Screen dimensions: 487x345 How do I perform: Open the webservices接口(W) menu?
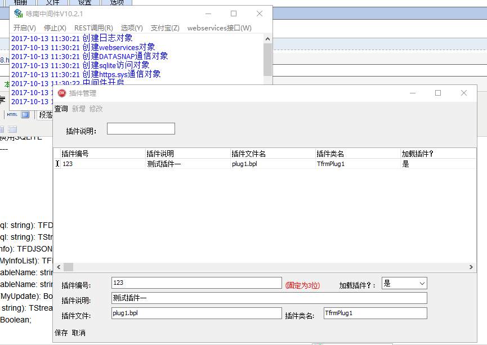point(219,28)
